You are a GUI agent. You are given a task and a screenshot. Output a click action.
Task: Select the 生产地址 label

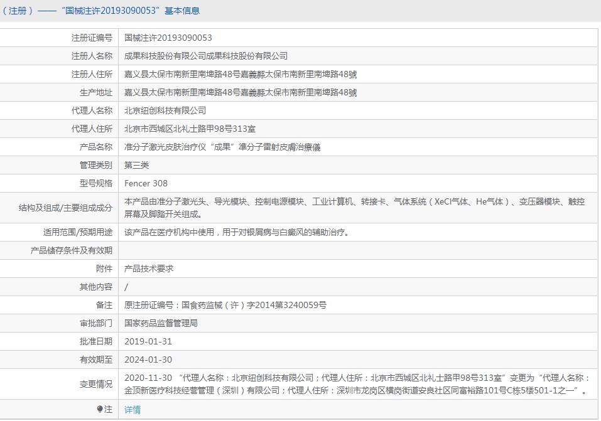[x=96, y=92]
